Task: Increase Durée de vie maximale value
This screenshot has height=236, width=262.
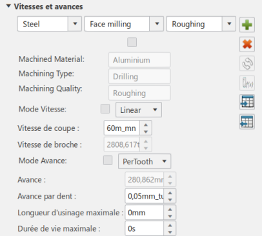Action: [170, 226]
